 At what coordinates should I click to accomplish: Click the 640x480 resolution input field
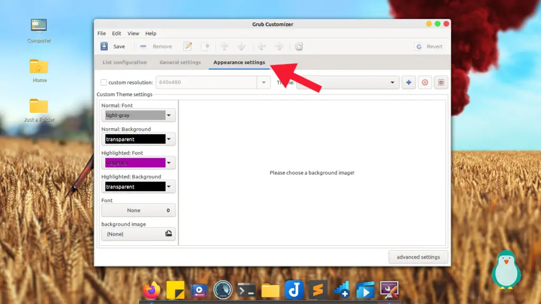pos(207,82)
